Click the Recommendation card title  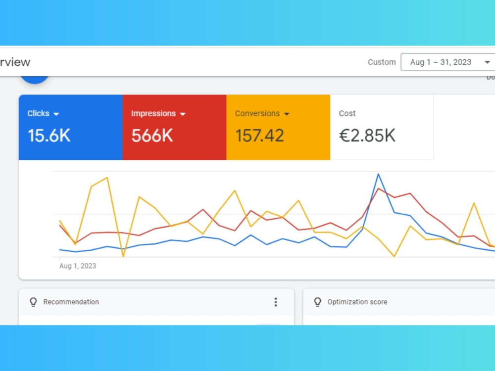[x=71, y=302]
